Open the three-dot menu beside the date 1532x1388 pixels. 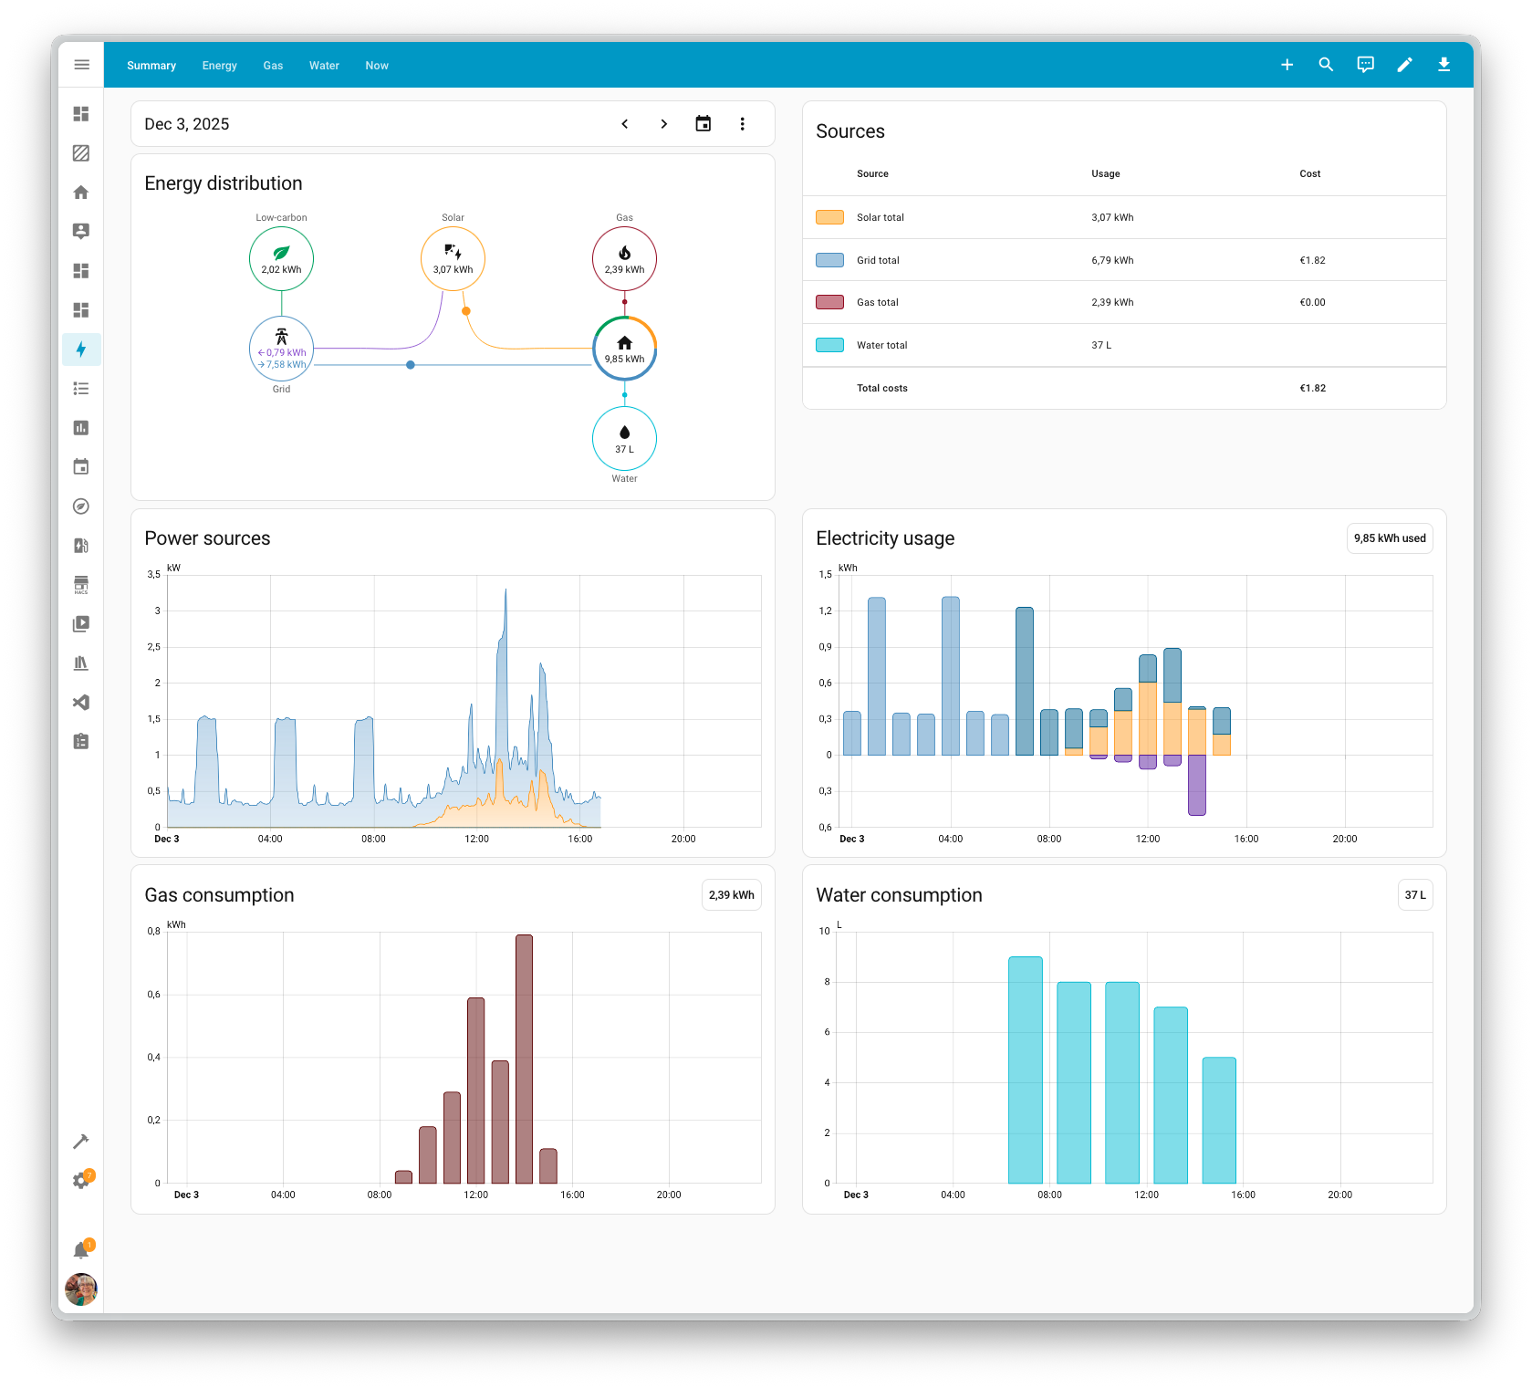coord(743,123)
